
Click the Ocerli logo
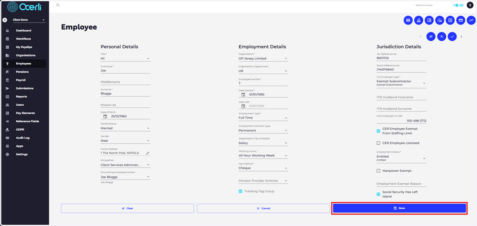[x=25, y=7]
